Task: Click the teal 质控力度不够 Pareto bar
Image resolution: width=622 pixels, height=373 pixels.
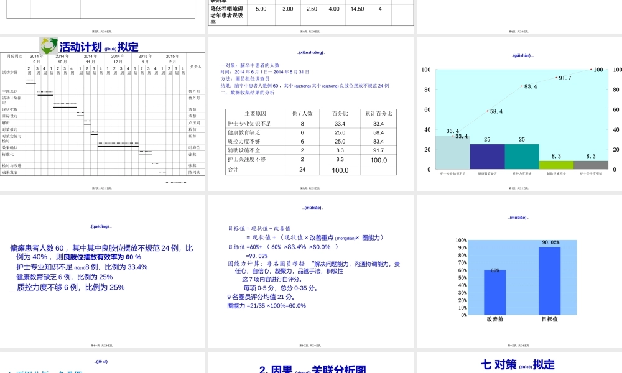Action: point(522,157)
